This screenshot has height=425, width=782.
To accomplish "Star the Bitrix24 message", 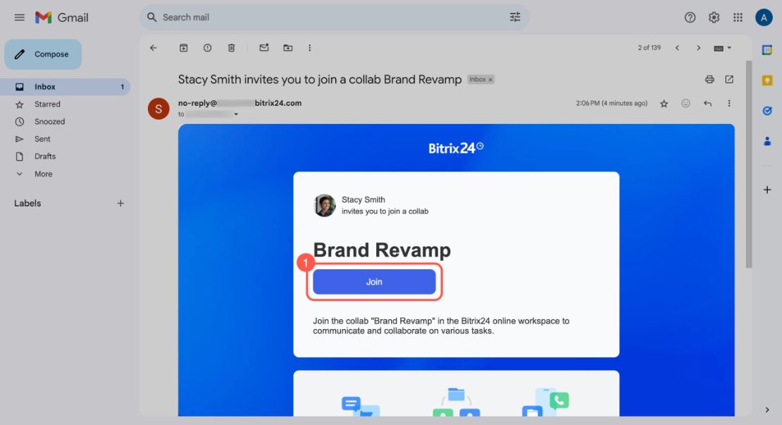I will click(664, 104).
